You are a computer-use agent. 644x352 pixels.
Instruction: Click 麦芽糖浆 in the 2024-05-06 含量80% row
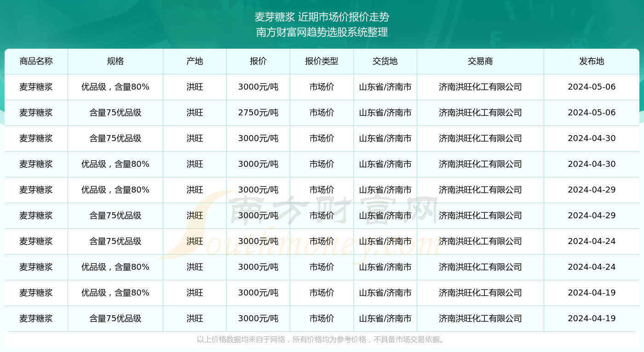(x=36, y=87)
